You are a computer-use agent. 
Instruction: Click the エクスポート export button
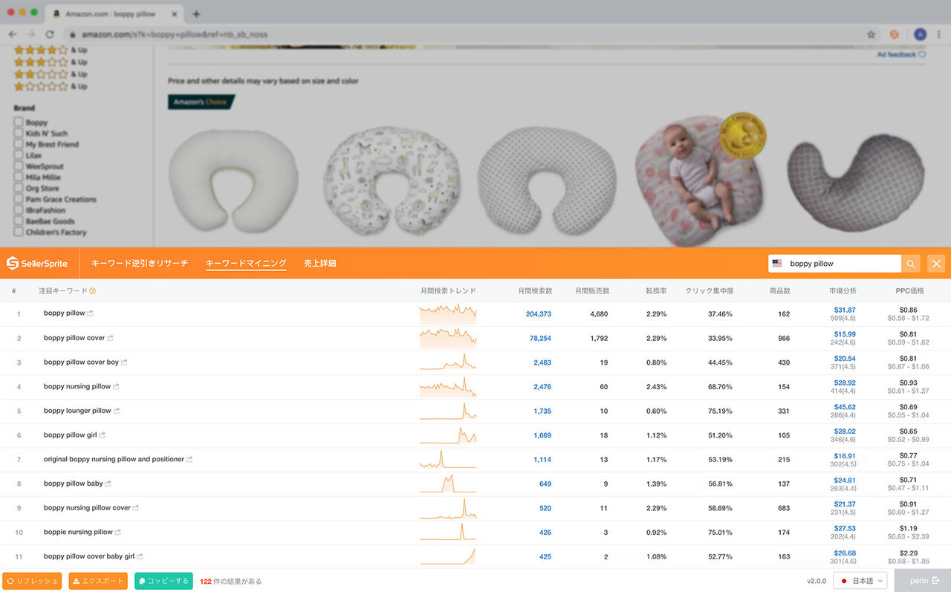click(98, 581)
